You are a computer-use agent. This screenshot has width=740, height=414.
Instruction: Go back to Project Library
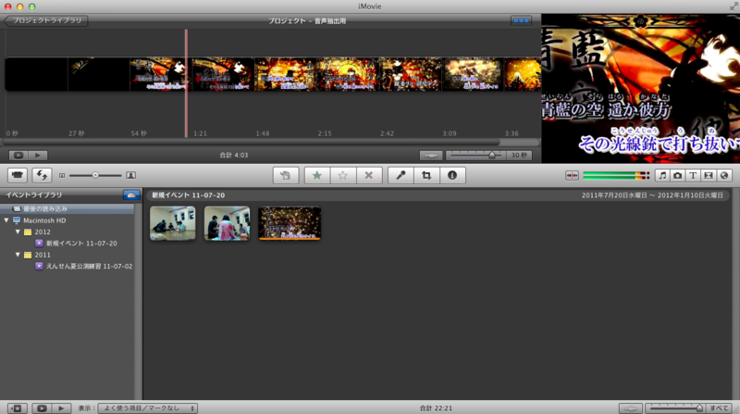click(45, 20)
